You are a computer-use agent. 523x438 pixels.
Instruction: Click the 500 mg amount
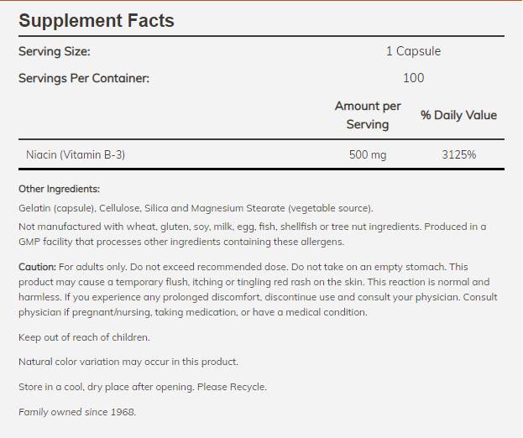point(369,154)
